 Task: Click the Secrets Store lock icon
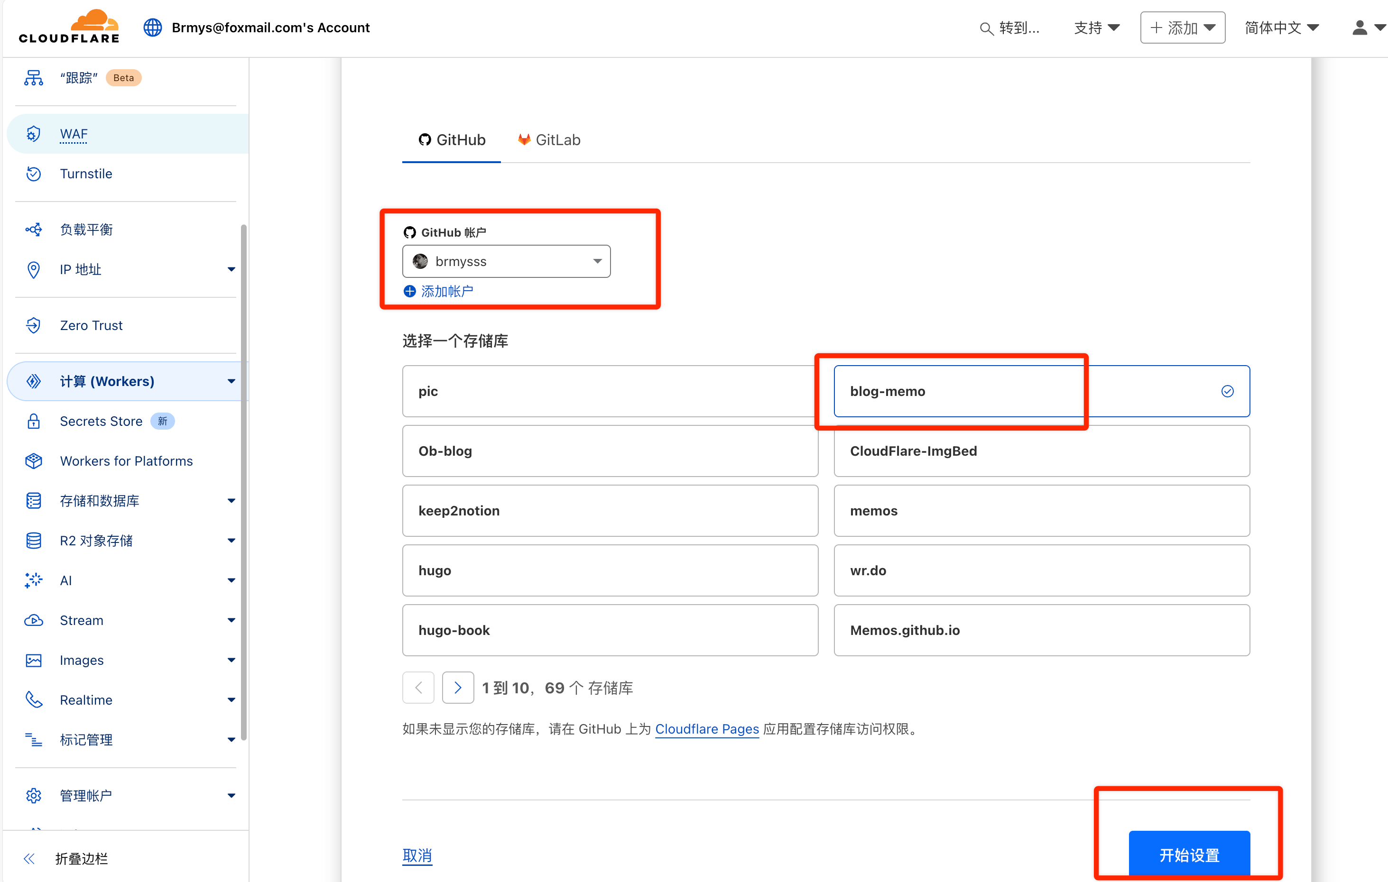click(33, 421)
